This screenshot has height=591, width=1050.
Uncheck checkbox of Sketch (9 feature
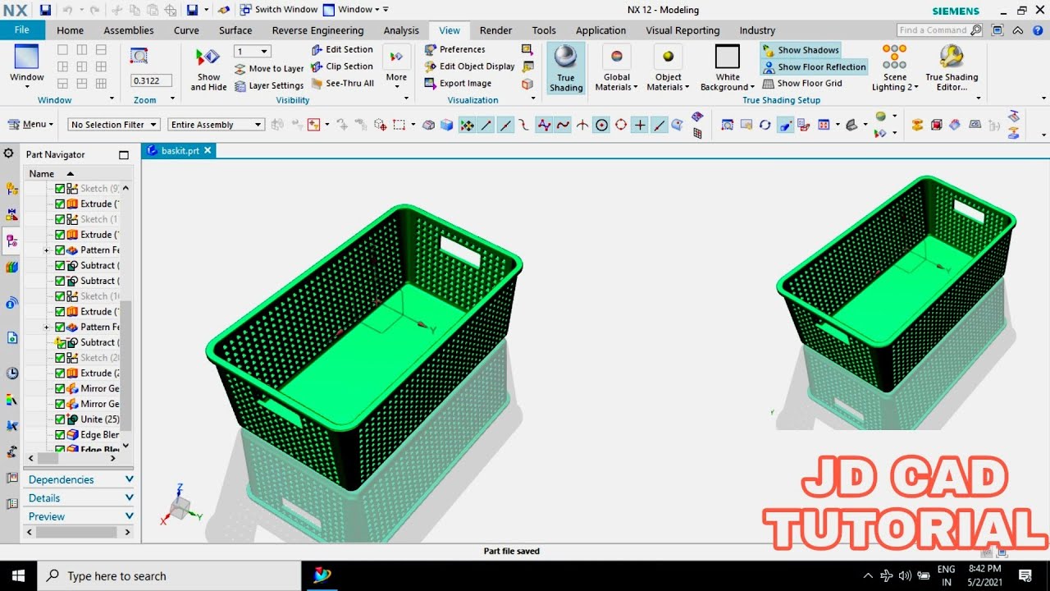click(x=60, y=189)
